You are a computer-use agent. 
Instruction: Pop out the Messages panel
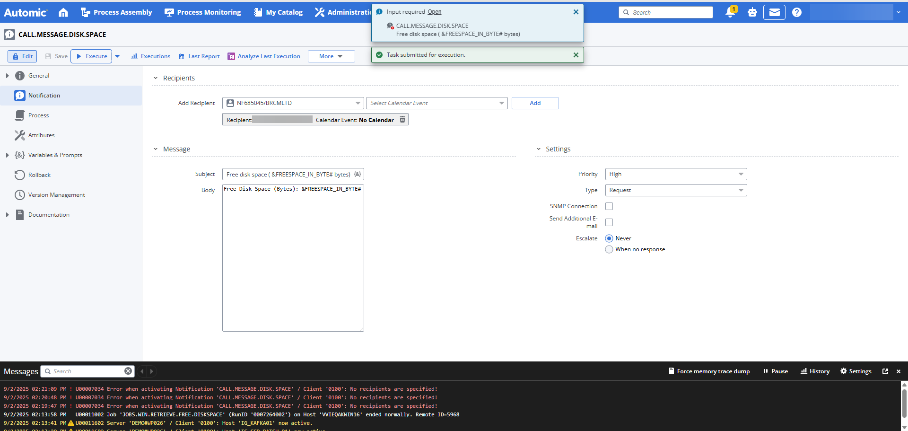click(885, 371)
